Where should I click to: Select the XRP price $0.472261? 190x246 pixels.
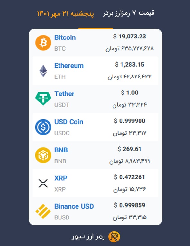[x=130, y=177]
